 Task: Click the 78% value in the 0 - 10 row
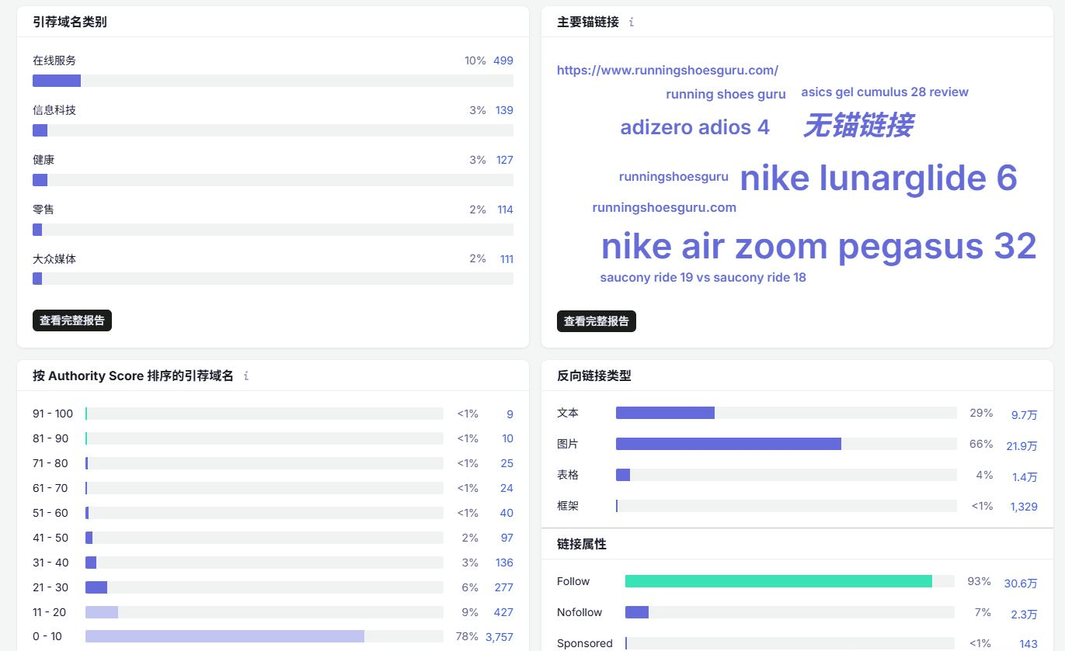pos(467,636)
